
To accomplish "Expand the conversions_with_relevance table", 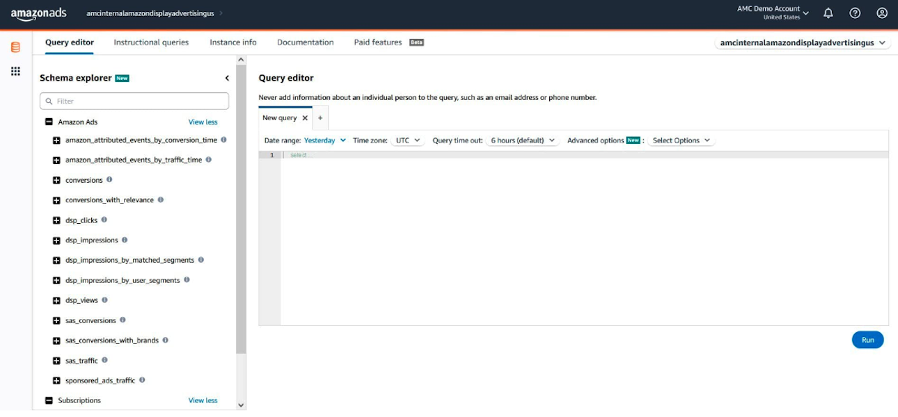I will pos(56,200).
